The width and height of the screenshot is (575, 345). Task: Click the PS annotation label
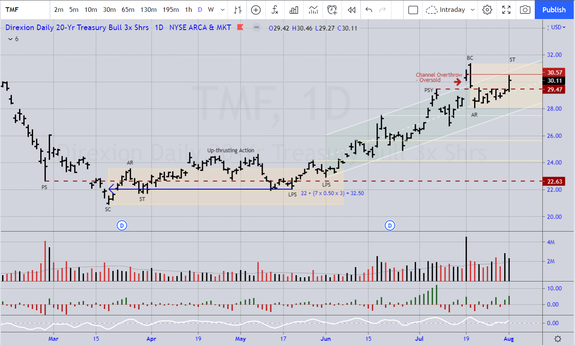click(44, 187)
